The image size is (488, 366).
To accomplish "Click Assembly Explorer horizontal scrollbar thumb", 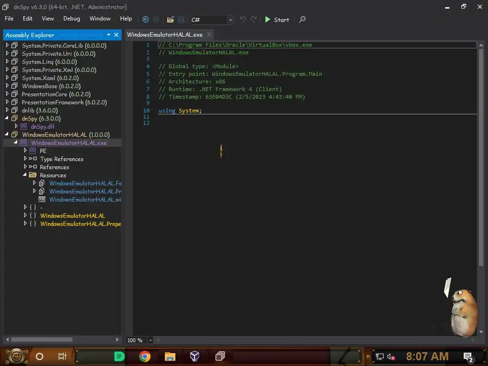I will pyautogui.click(x=42, y=339).
